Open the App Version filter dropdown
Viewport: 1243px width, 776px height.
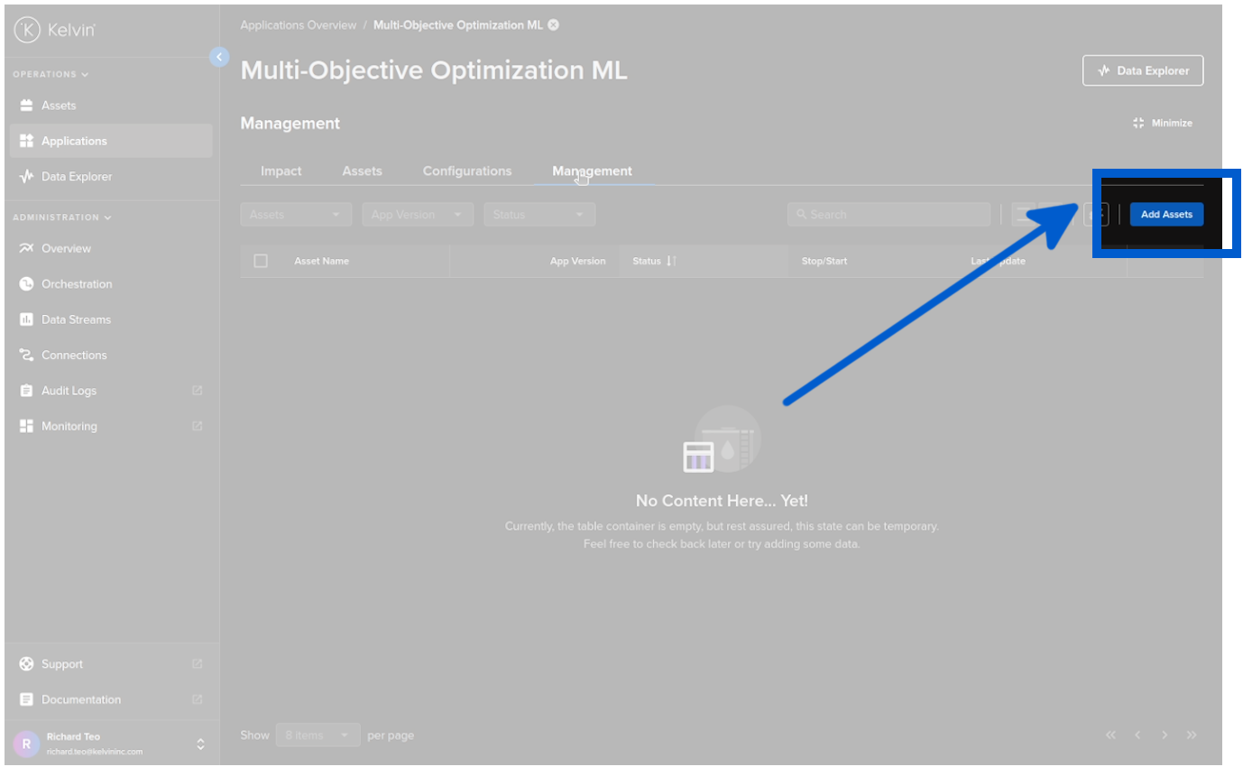417,214
